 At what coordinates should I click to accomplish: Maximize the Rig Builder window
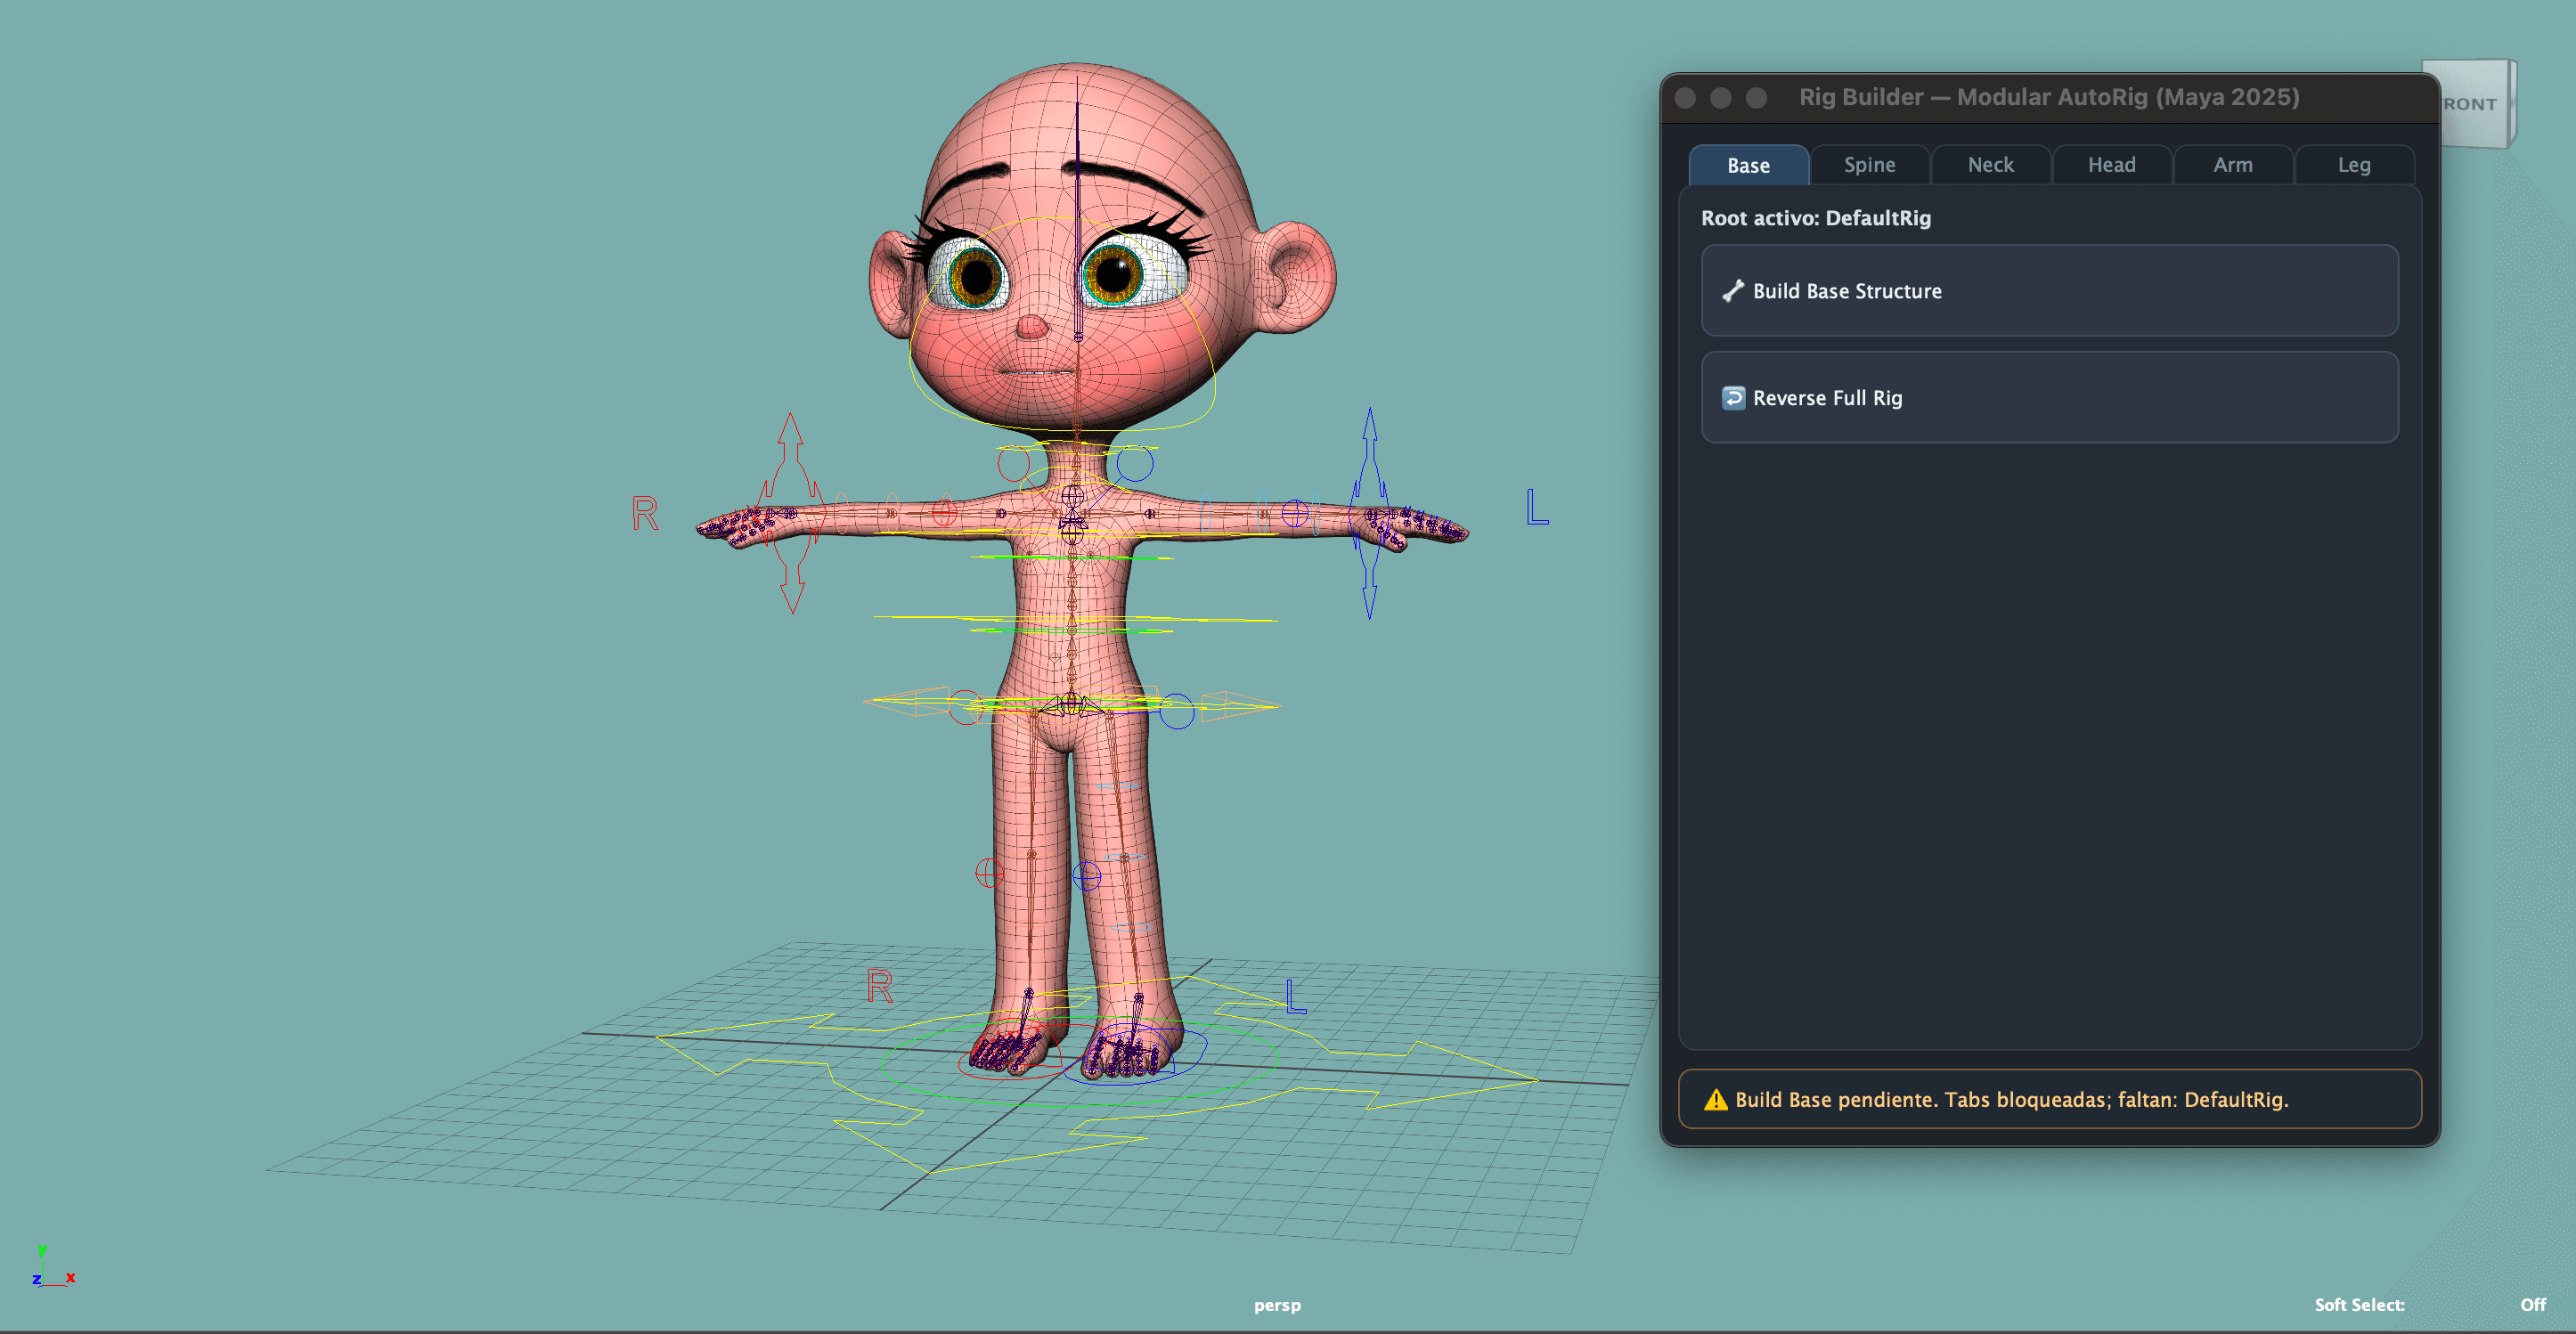[1756, 98]
